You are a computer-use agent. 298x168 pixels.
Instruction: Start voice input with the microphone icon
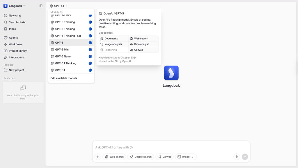tap(237, 157)
